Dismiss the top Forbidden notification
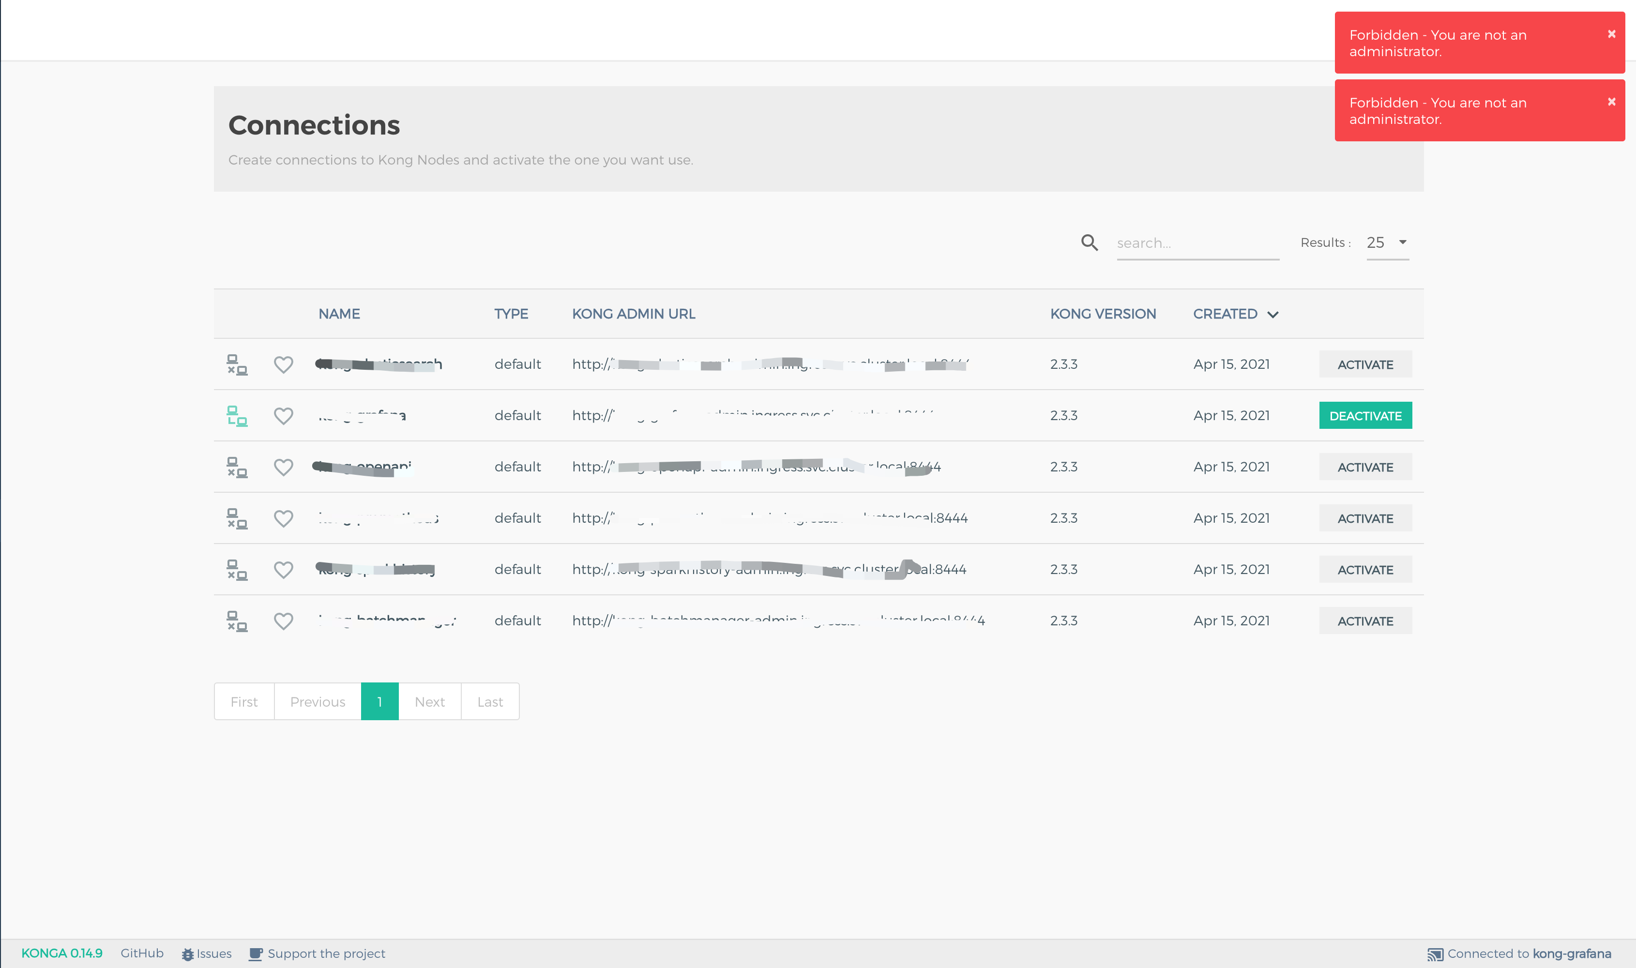The width and height of the screenshot is (1636, 968). coord(1611,33)
